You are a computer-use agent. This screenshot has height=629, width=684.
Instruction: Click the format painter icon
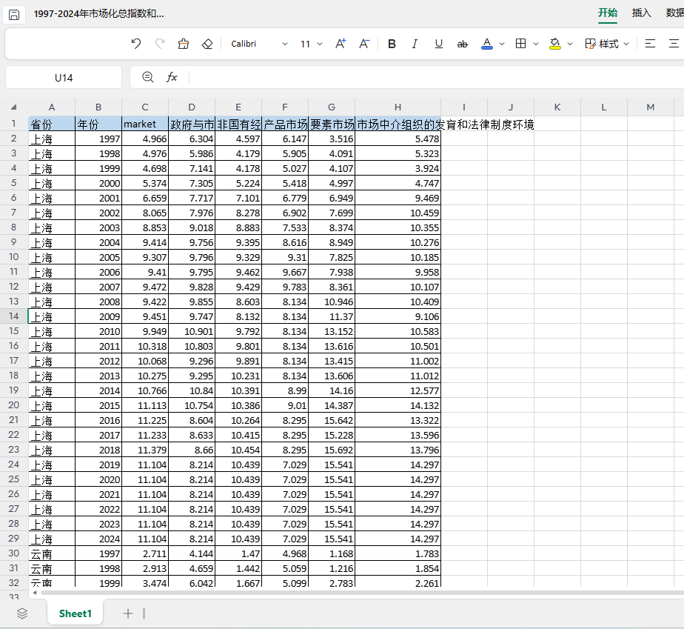pos(184,44)
